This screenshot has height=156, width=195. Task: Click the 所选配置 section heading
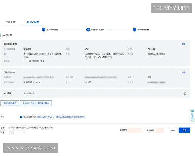point(7,35)
